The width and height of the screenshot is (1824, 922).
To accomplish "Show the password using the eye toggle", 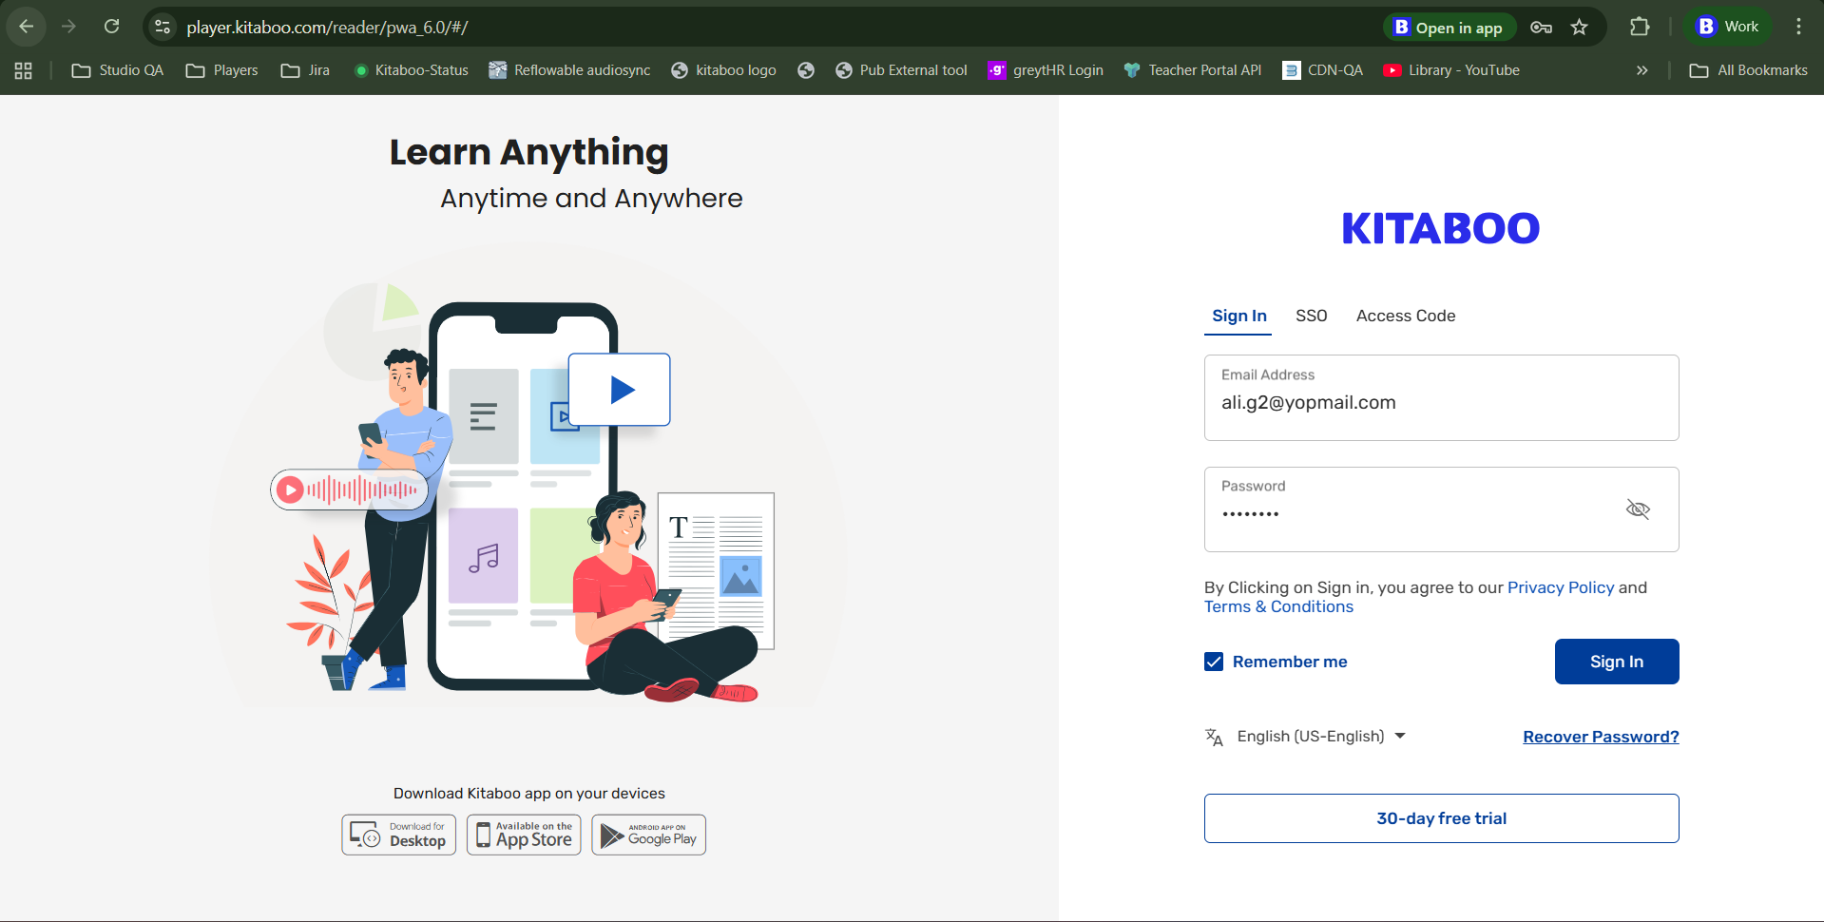I will click(1637, 509).
